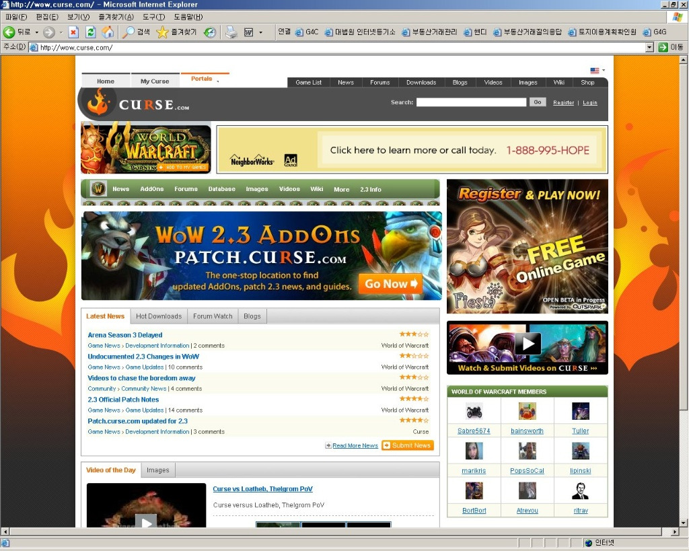
Task: Click the Print icon in toolbar
Action: (x=231, y=32)
